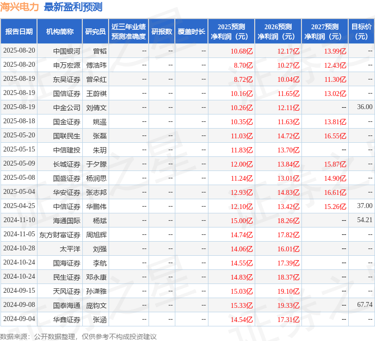375x341 pixels.
Task: Click institution 申万宏源
Action: [x=67, y=65]
